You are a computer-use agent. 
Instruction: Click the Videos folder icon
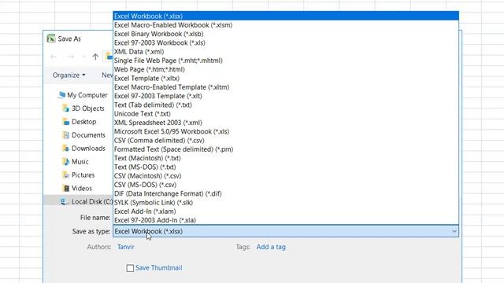(65, 188)
